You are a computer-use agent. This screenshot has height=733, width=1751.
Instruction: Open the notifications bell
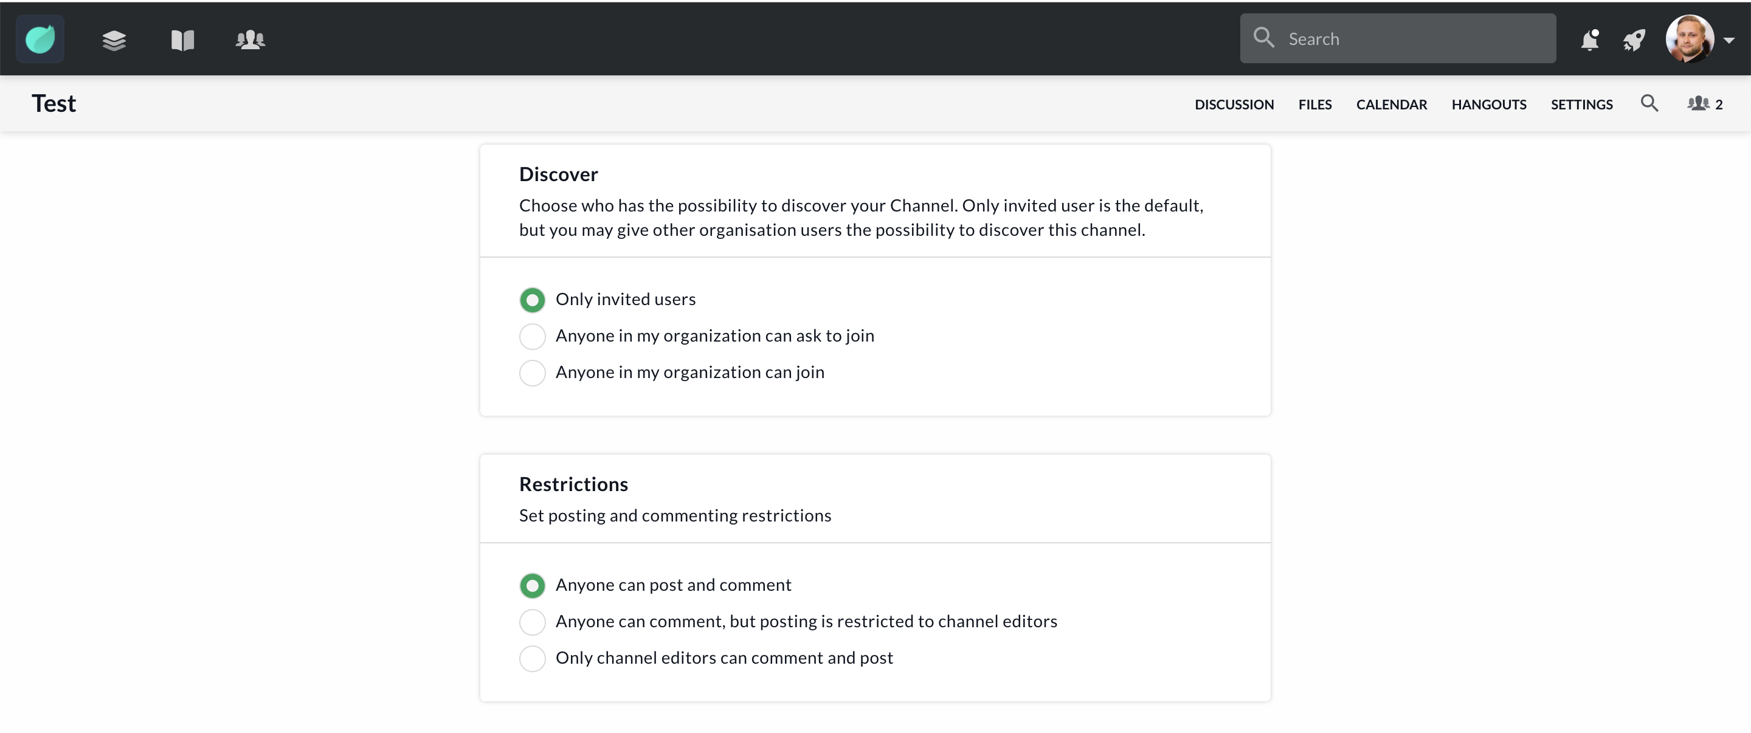pos(1589,40)
